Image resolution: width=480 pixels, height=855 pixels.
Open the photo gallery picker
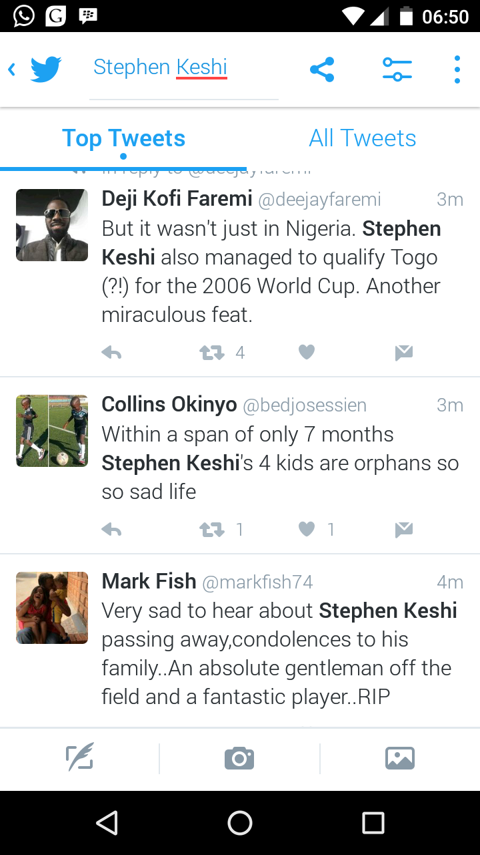(399, 758)
